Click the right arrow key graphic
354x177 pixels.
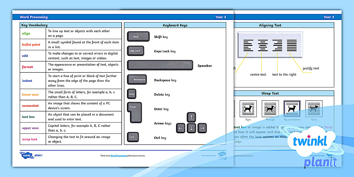(202, 128)
